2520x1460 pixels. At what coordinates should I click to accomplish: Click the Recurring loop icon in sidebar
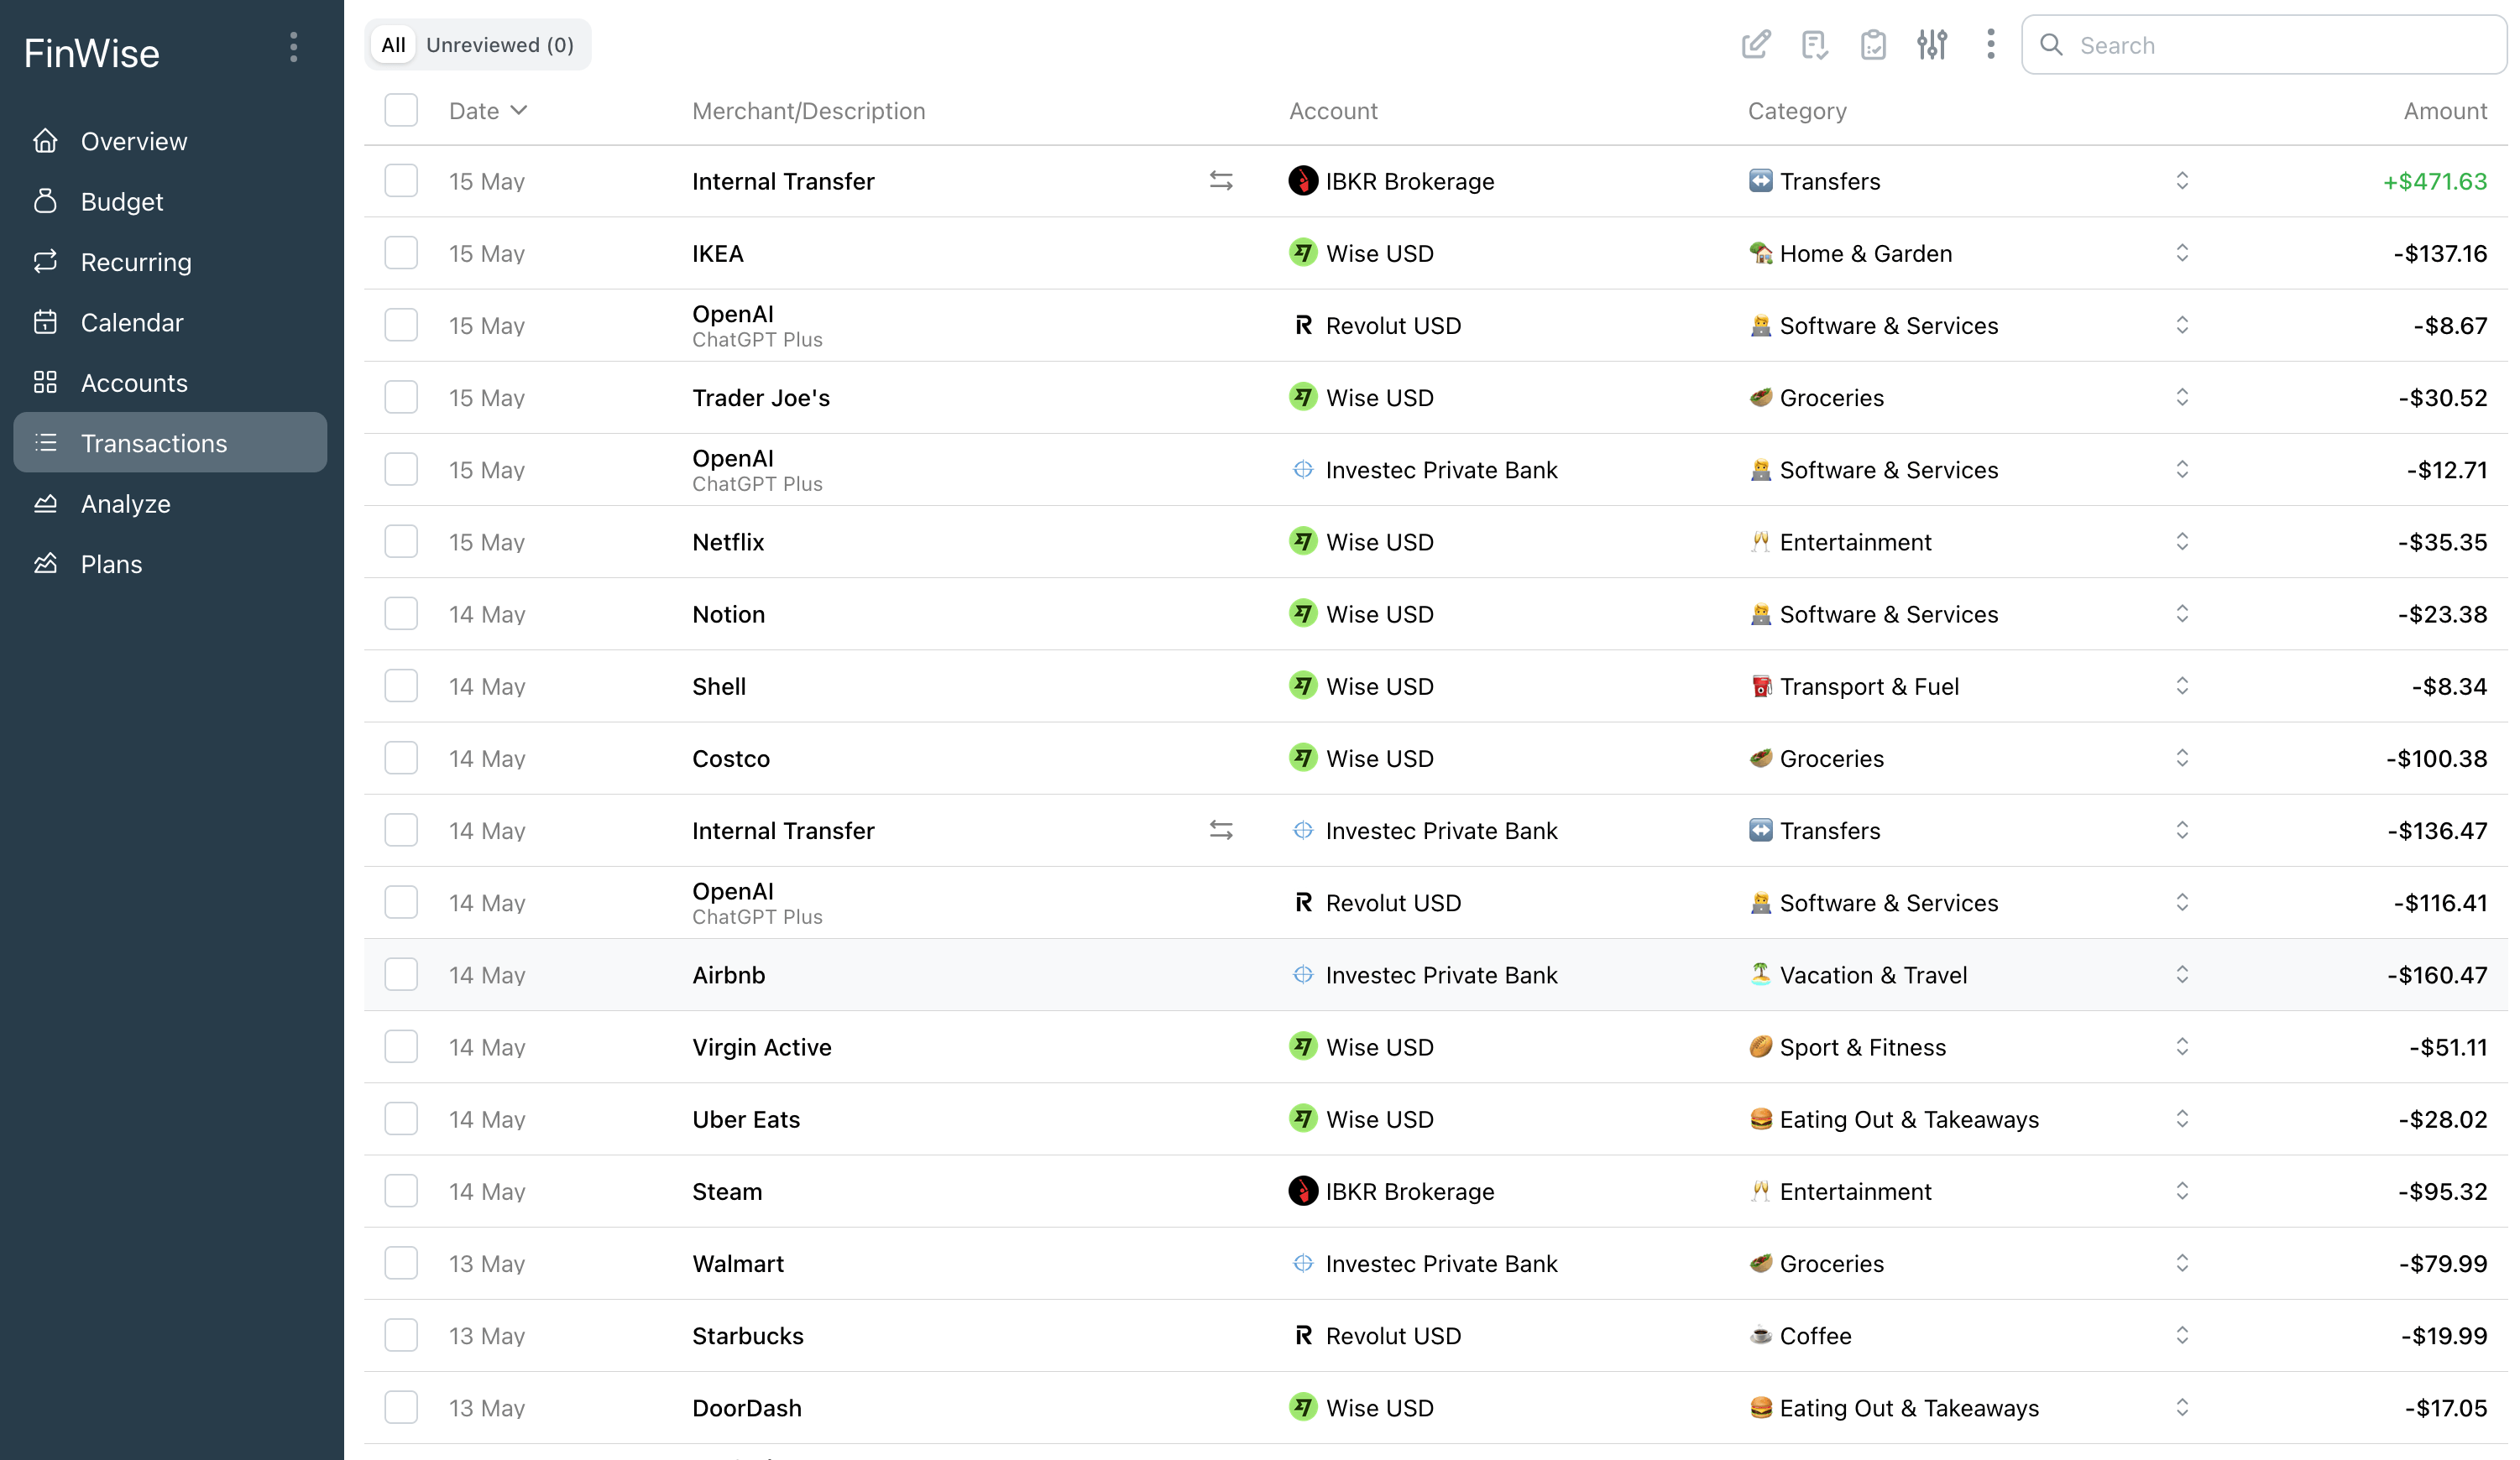click(45, 262)
